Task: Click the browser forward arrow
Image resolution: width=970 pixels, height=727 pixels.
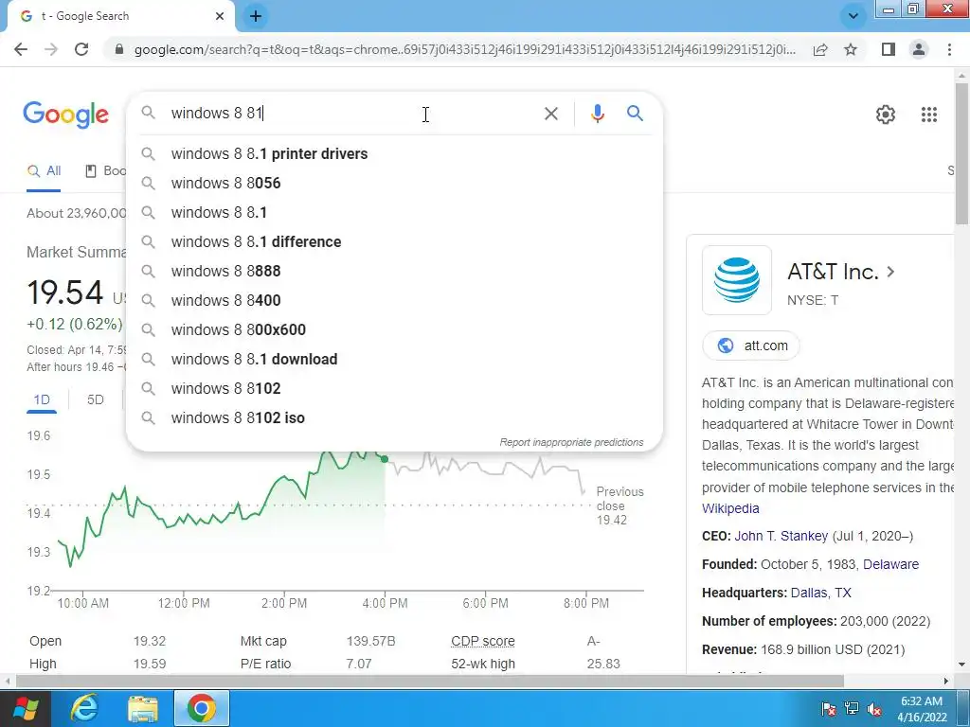Action: [x=51, y=49]
